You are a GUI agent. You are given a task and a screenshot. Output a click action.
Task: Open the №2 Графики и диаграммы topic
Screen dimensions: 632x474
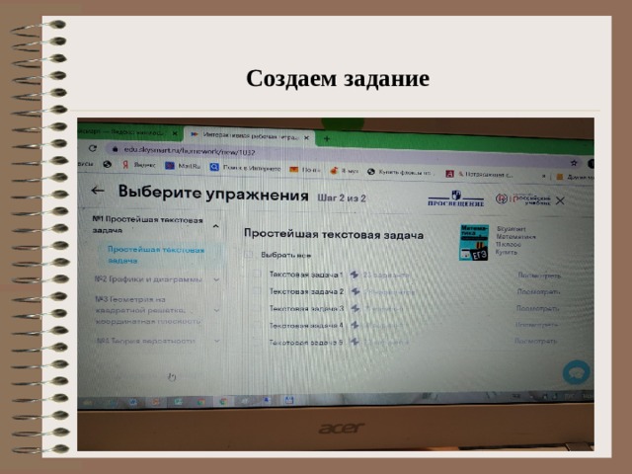pos(148,278)
